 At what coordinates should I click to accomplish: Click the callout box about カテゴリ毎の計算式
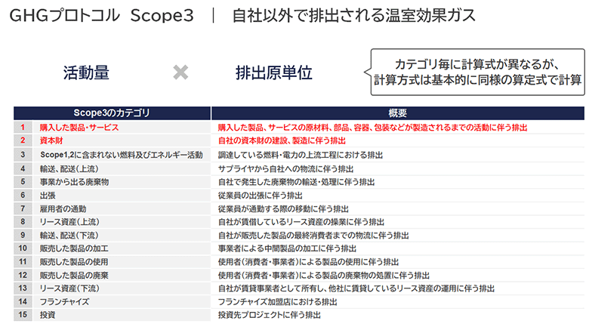point(477,73)
